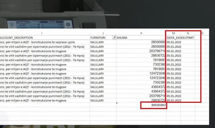Select column M header
The image size is (215, 128).
[174, 33]
